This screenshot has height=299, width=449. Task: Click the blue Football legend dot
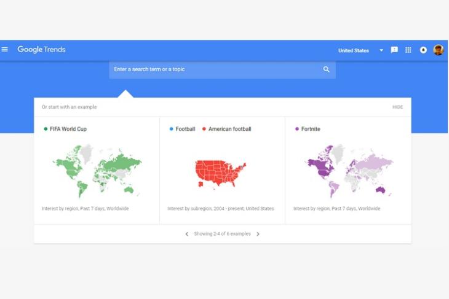[x=171, y=129]
